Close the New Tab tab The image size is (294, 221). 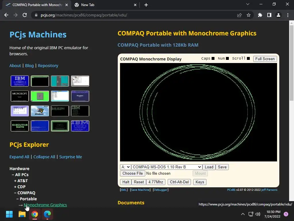(x=135, y=5)
